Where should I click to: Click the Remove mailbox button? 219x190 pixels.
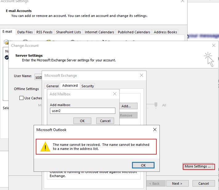tap(128, 115)
